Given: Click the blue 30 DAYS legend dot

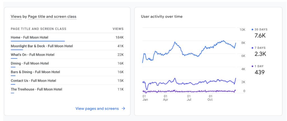Looking at the screenshot, I should click(x=253, y=30).
